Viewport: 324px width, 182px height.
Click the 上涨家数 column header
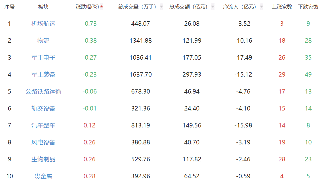(282, 7)
